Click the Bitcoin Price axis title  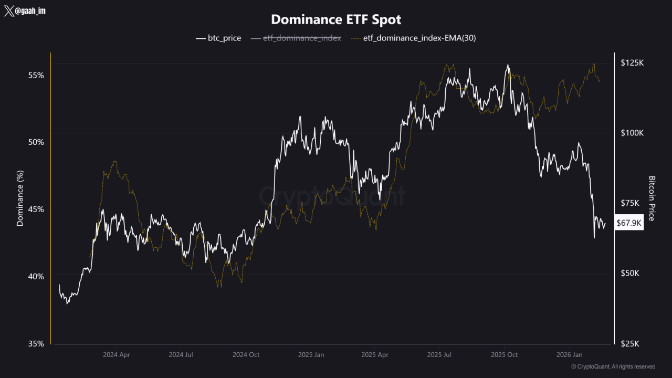click(652, 198)
